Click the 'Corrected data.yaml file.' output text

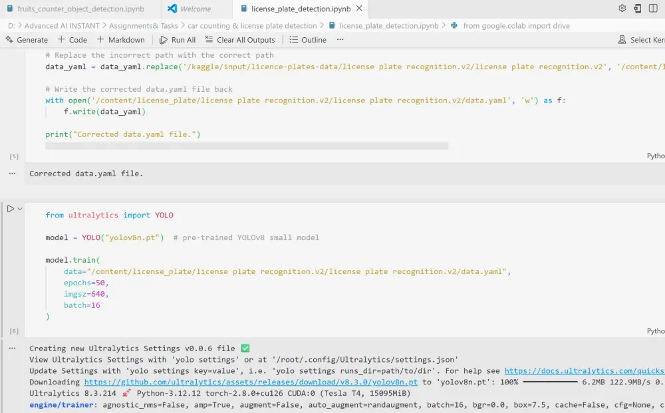tap(86, 174)
